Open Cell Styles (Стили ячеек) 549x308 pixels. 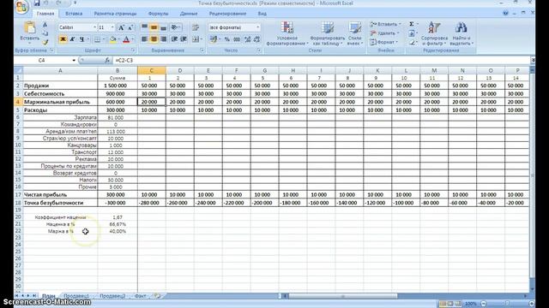pyautogui.click(x=354, y=33)
